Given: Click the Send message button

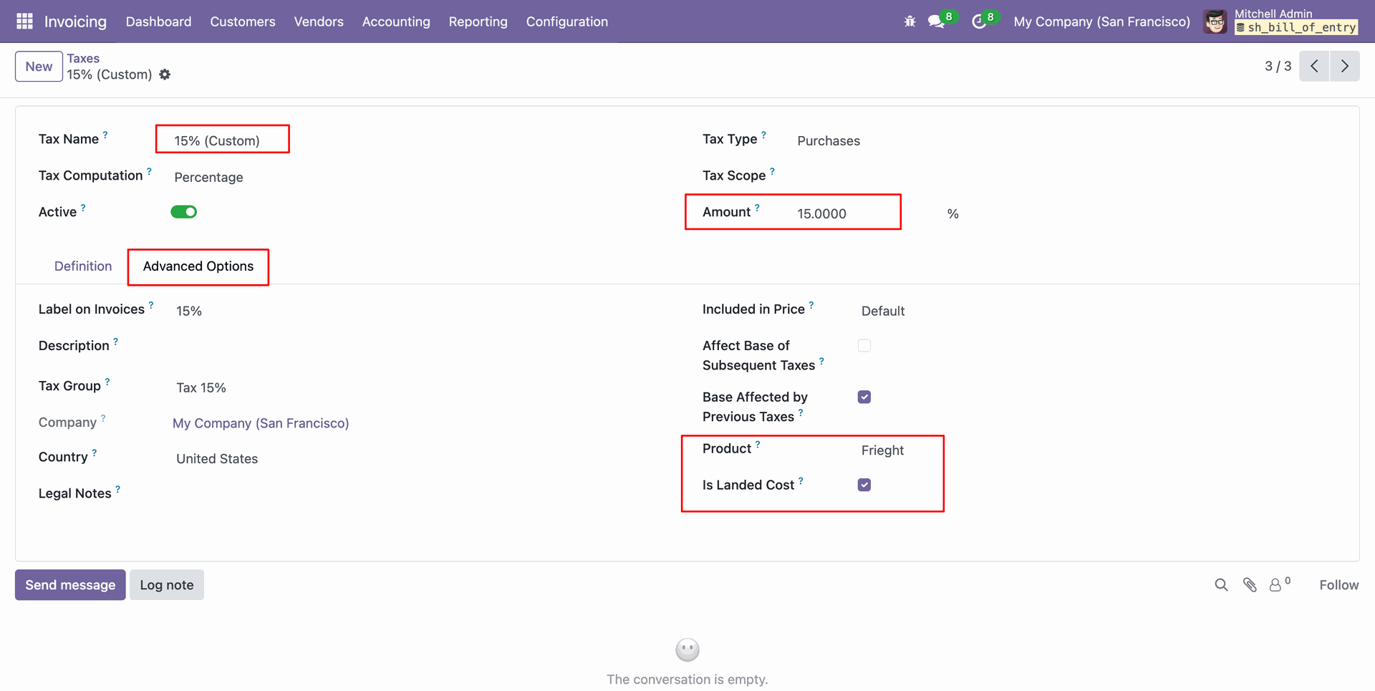Looking at the screenshot, I should click(70, 585).
